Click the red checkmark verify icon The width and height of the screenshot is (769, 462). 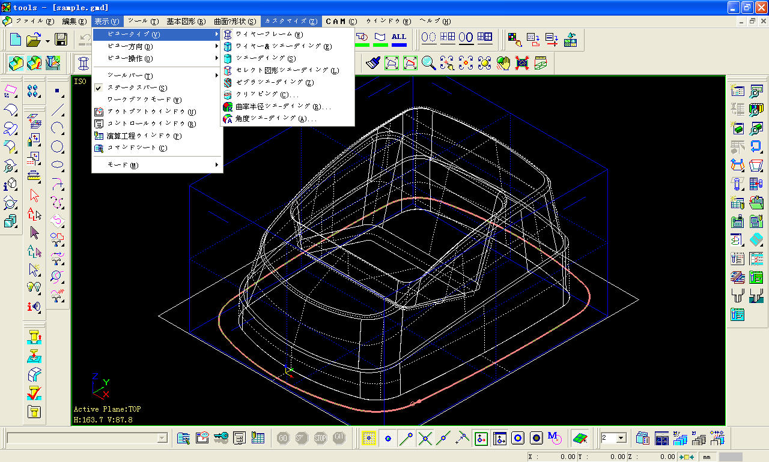34,394
